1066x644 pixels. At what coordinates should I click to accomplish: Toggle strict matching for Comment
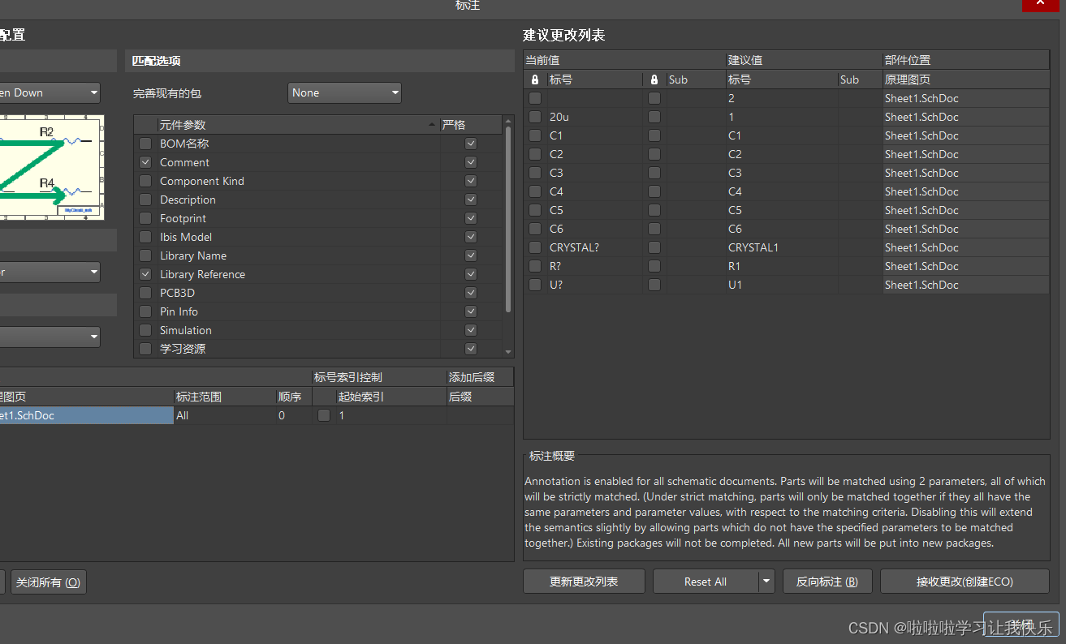coord(471,162)
